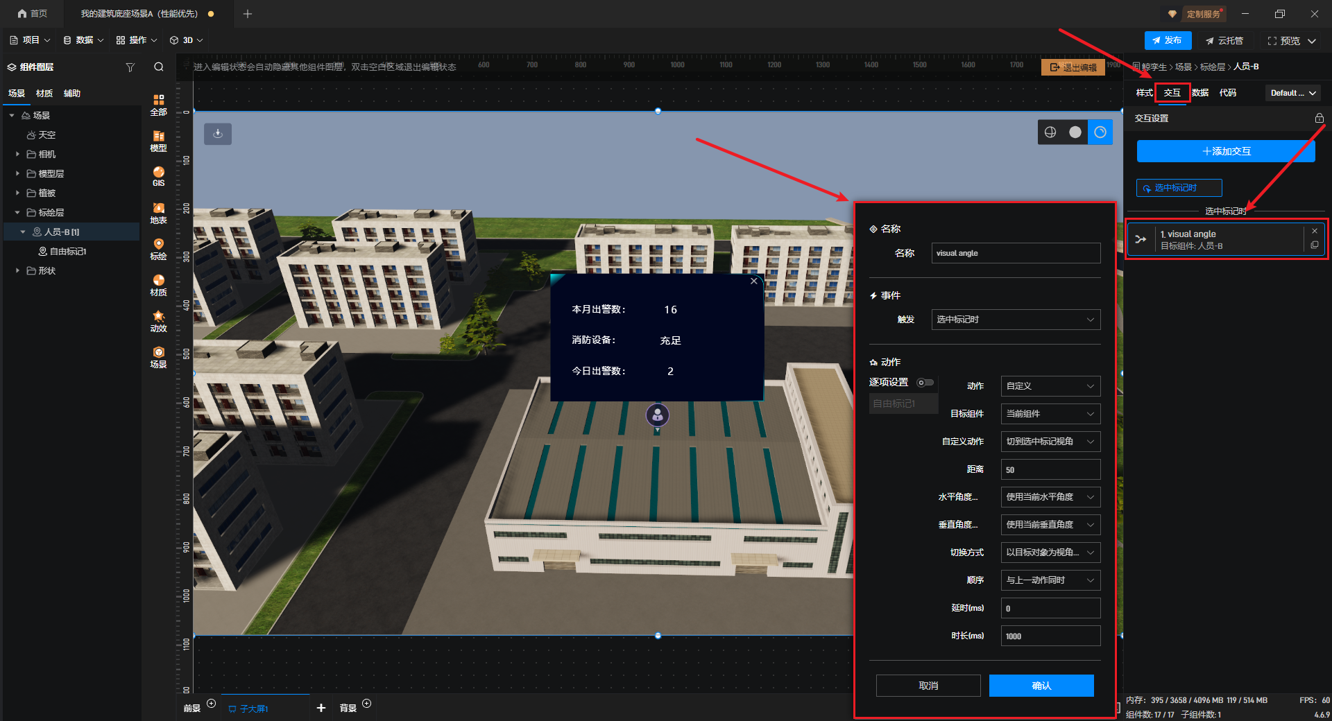Open the 自定义动作 dropdown
This screenshot has height=721, width=1332.
click(1050, 442)
